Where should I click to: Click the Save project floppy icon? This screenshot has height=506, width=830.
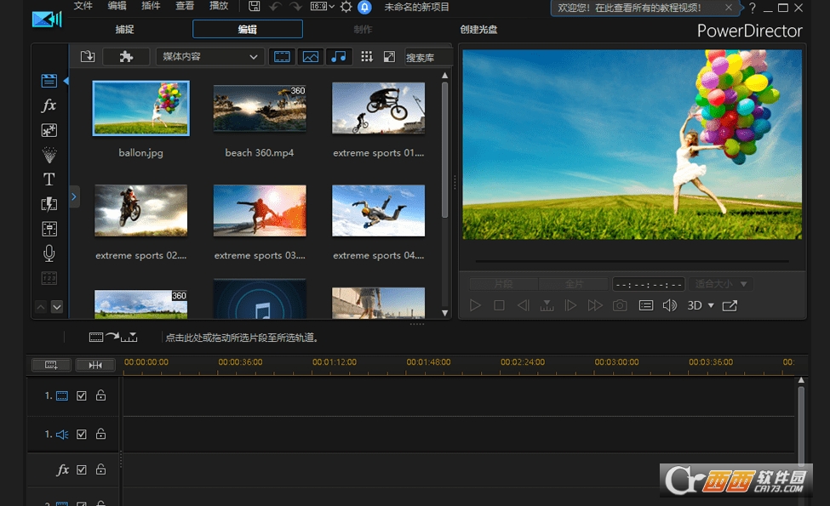coord(254,7)
